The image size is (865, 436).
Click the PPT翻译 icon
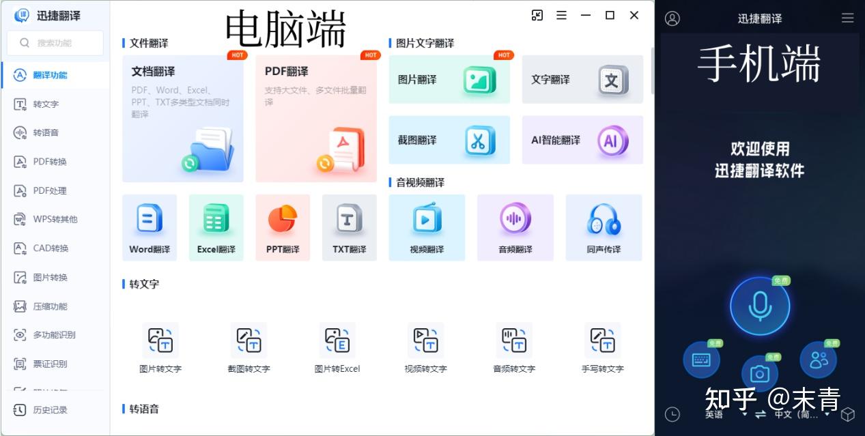tap(283, 228)
